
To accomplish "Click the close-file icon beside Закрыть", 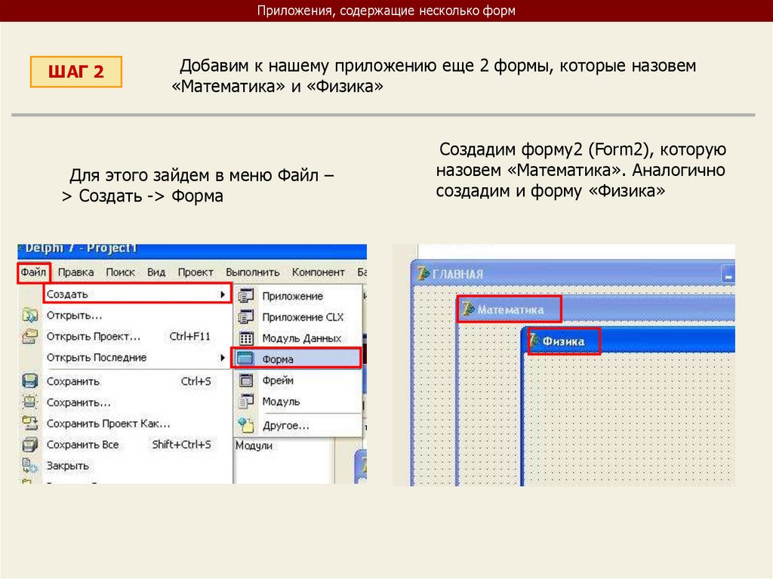I will [x=30, y=466].
